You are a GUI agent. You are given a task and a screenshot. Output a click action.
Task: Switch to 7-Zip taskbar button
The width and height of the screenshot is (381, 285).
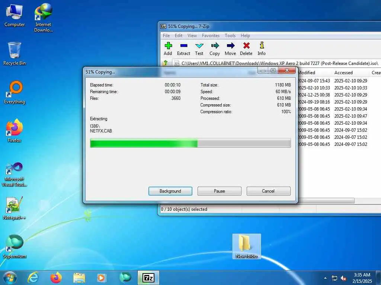(148, 278)
